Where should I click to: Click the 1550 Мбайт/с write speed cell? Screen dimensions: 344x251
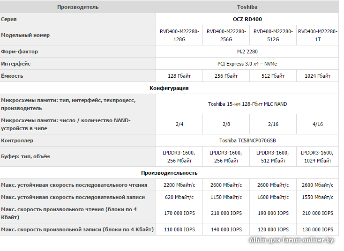point(317,197)
